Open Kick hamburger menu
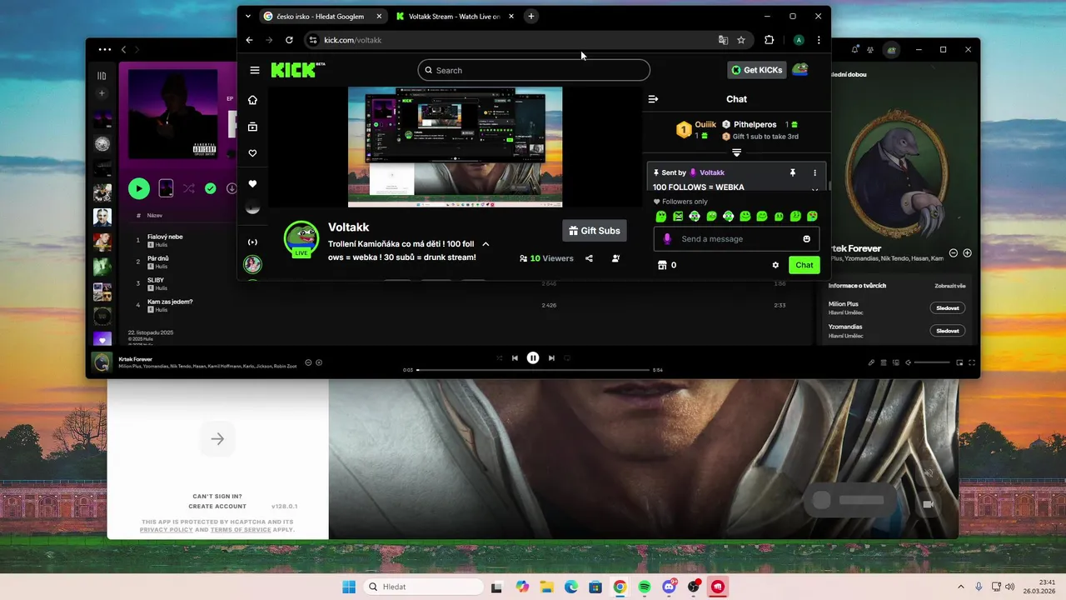The width and height of the screenshot is (1066, 600). (254, 70)
